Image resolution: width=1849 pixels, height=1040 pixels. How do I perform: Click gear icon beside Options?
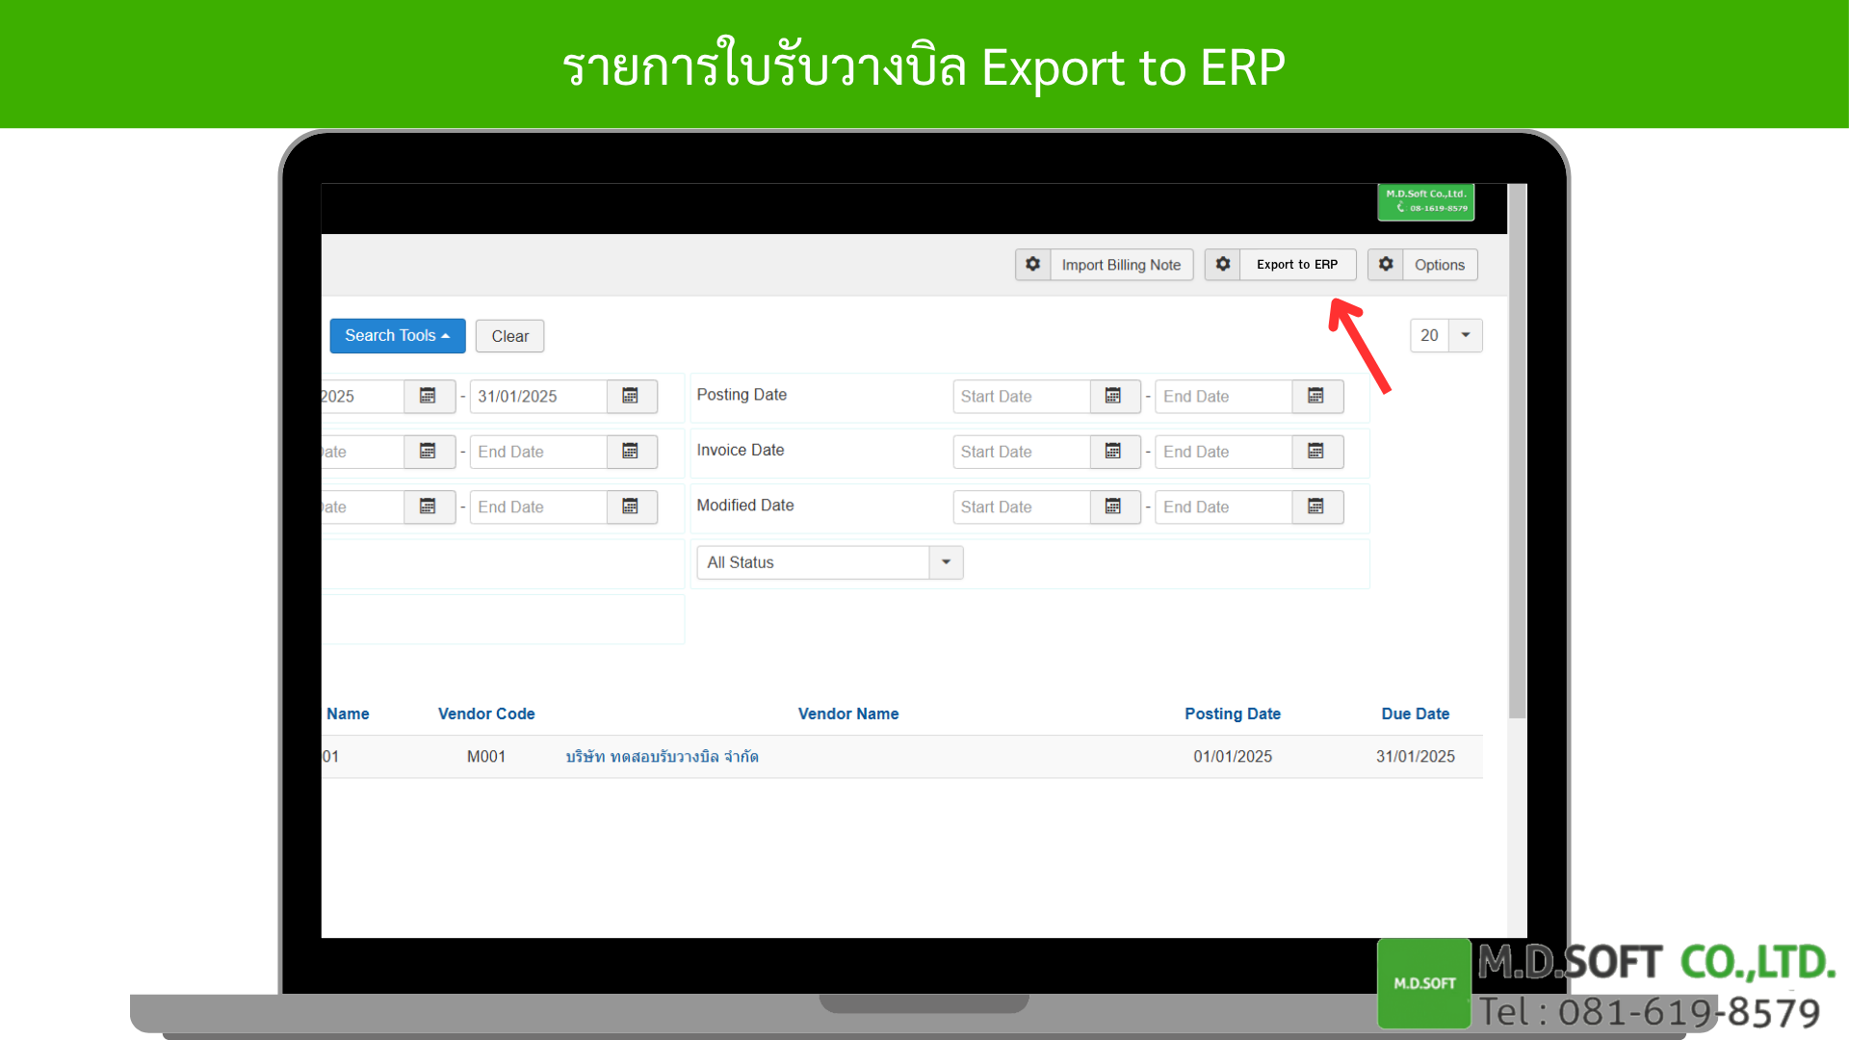pyautogui.click(x=1385, y=264)
